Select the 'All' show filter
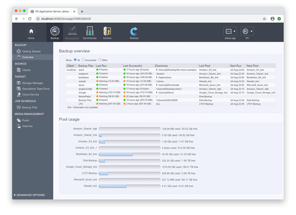296x215 pixels. [x=75, y=60]
